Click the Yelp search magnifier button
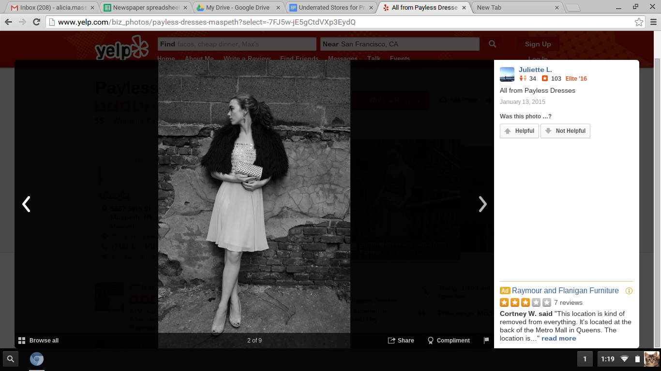This screenshot has height=371, width=661. tap(492, 44)
